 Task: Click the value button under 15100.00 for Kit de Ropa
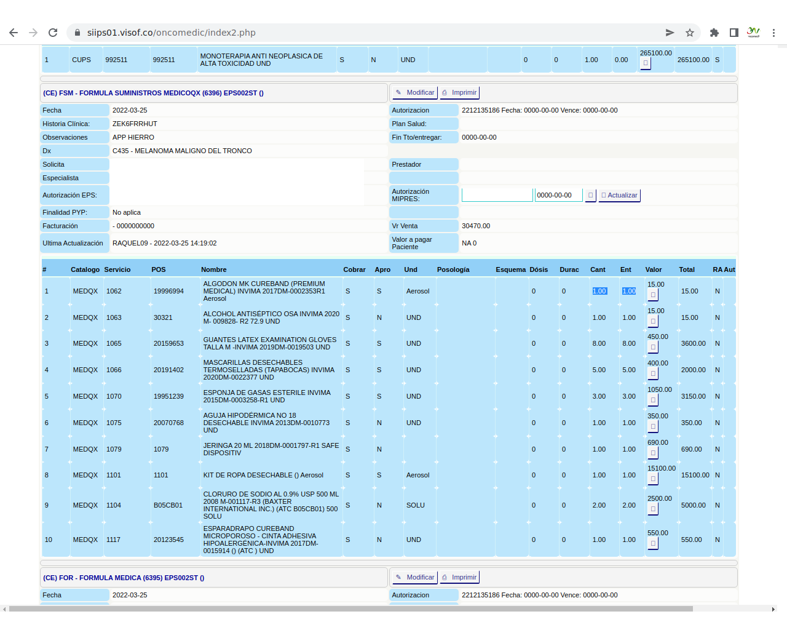point(653,479)
